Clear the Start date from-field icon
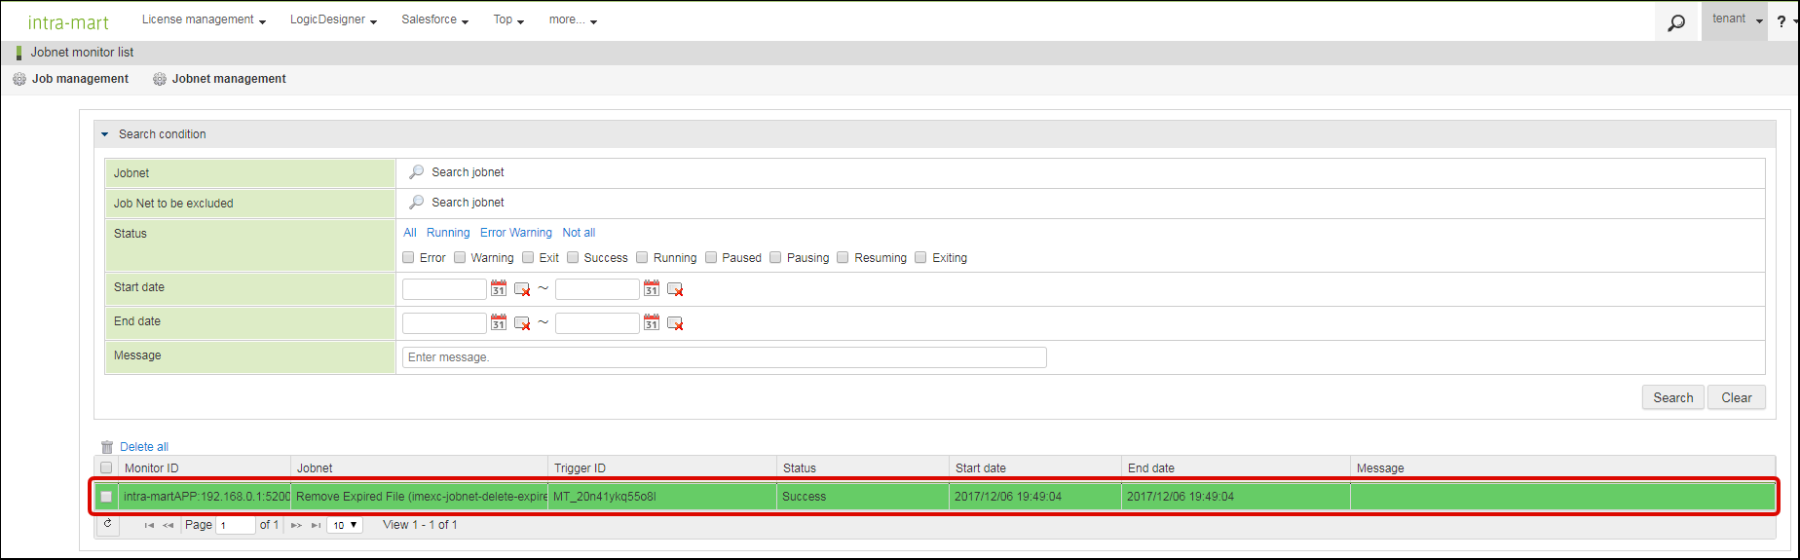The image size is (1800, 560). coord(522,289)
